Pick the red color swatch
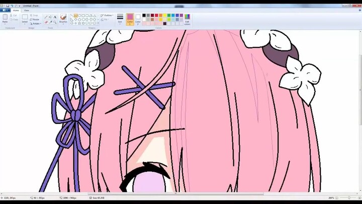 pyautogui.click(x=156, y=15)
